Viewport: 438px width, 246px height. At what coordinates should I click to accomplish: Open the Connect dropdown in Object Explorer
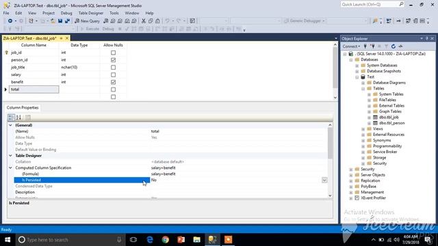pyautogui.click(x=351, y=46)
